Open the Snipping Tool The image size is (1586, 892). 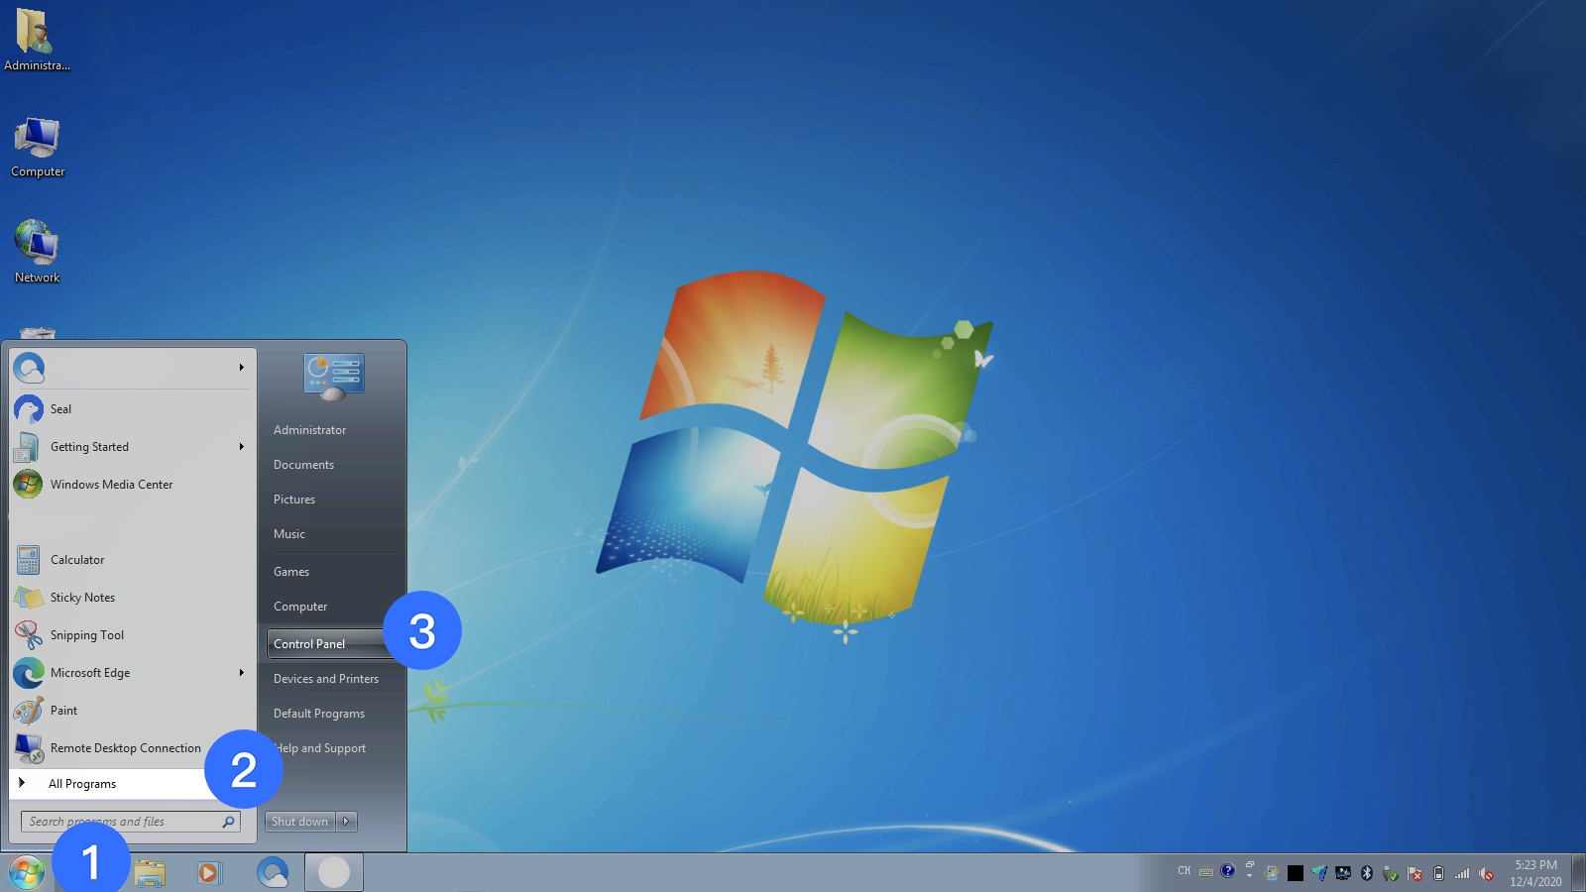pyautogui.click(x=133, y=635)
